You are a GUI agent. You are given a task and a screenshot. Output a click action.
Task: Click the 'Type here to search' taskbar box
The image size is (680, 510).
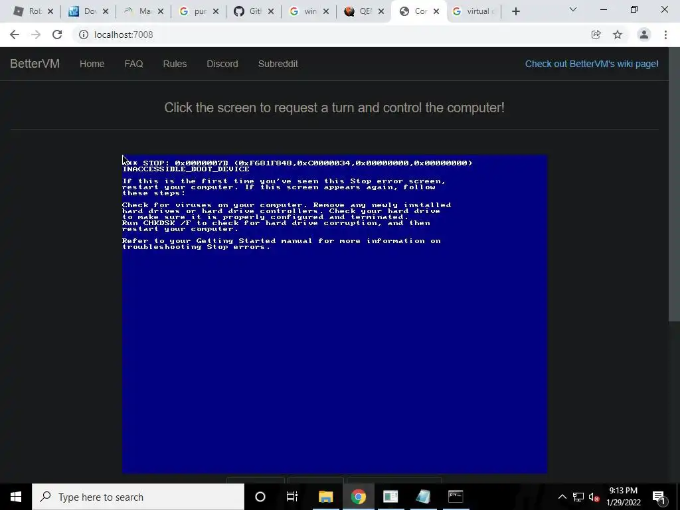tap(138, 497)
